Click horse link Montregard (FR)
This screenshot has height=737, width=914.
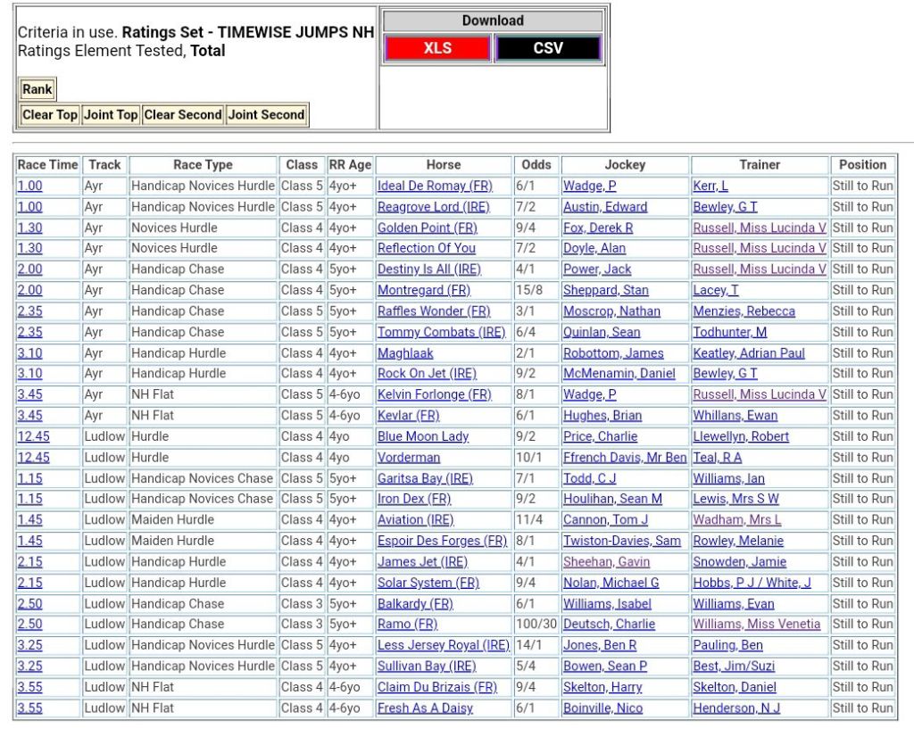point(424,290)
